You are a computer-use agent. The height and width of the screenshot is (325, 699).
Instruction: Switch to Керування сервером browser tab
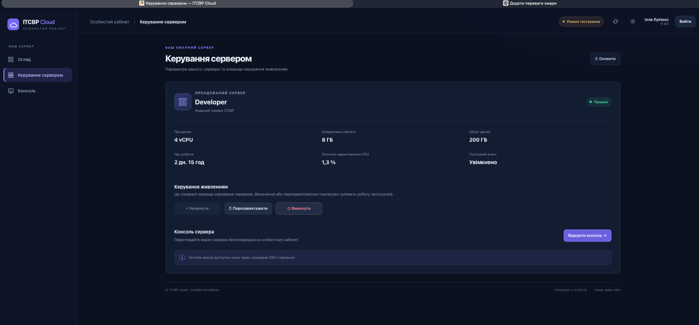177,3
